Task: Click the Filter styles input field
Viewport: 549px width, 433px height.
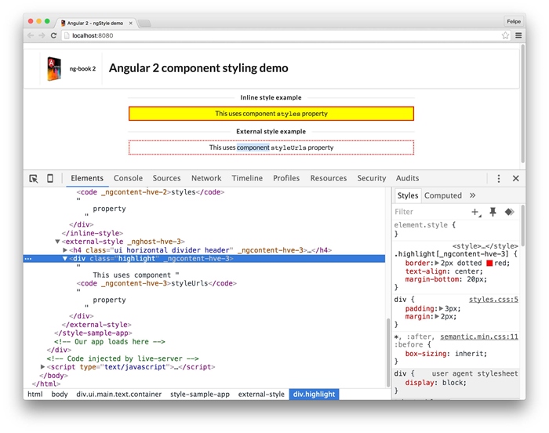Action: coord(427,212)
